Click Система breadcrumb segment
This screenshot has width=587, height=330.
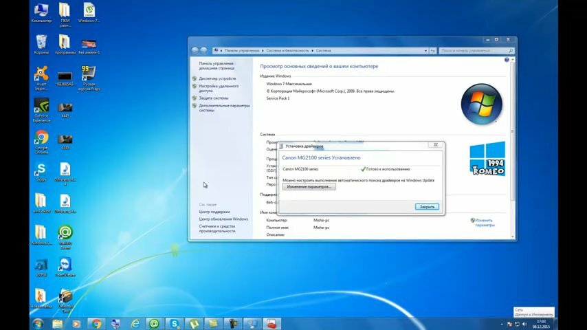pyautogui.click(x=323, y=51)
